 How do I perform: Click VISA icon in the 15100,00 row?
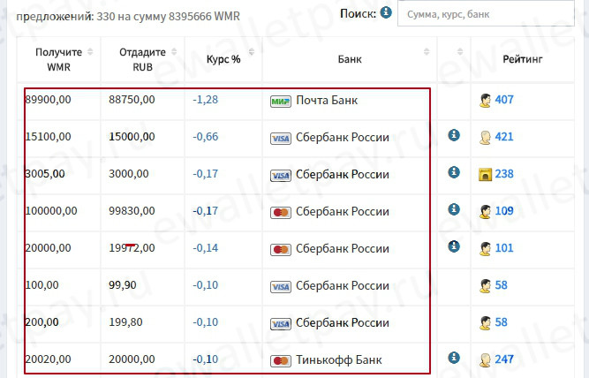281,139
